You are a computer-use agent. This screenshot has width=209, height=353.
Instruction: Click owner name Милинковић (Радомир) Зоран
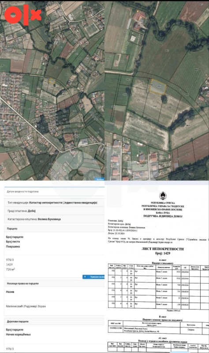click(x=26, y=306)
